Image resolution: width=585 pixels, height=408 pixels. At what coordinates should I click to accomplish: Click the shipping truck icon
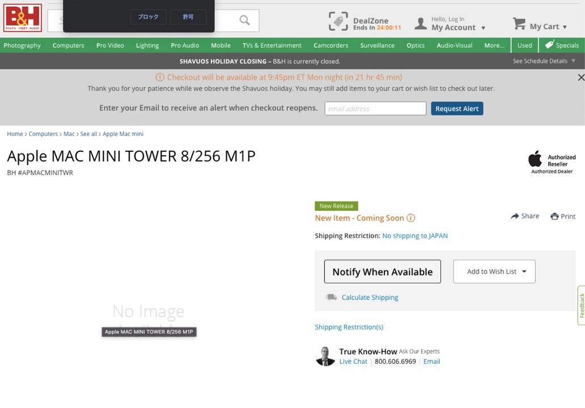[x=331, y=297]
